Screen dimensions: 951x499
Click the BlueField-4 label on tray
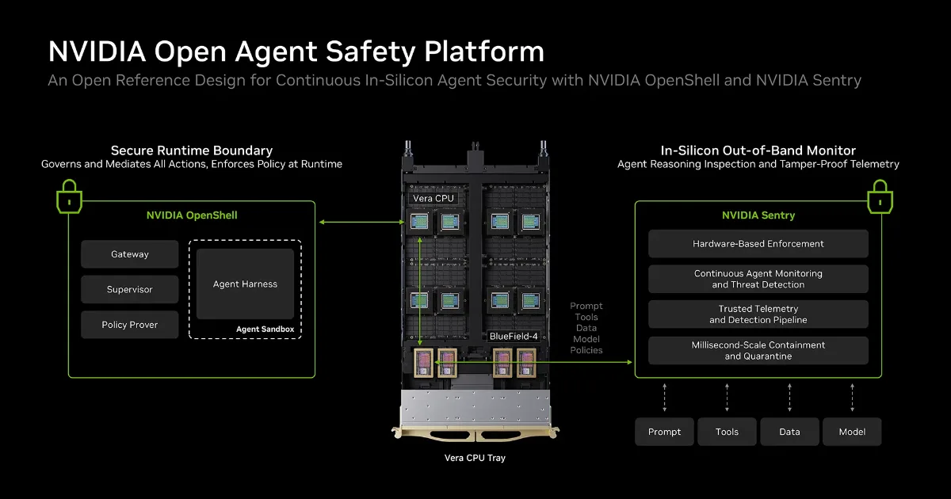(x=514, y=337)
